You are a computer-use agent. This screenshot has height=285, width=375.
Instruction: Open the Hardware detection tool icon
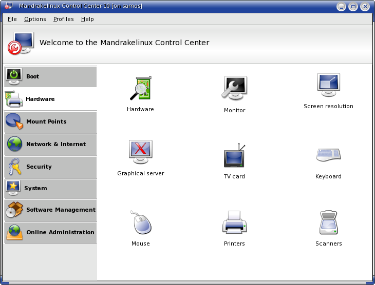click(141, 88)
